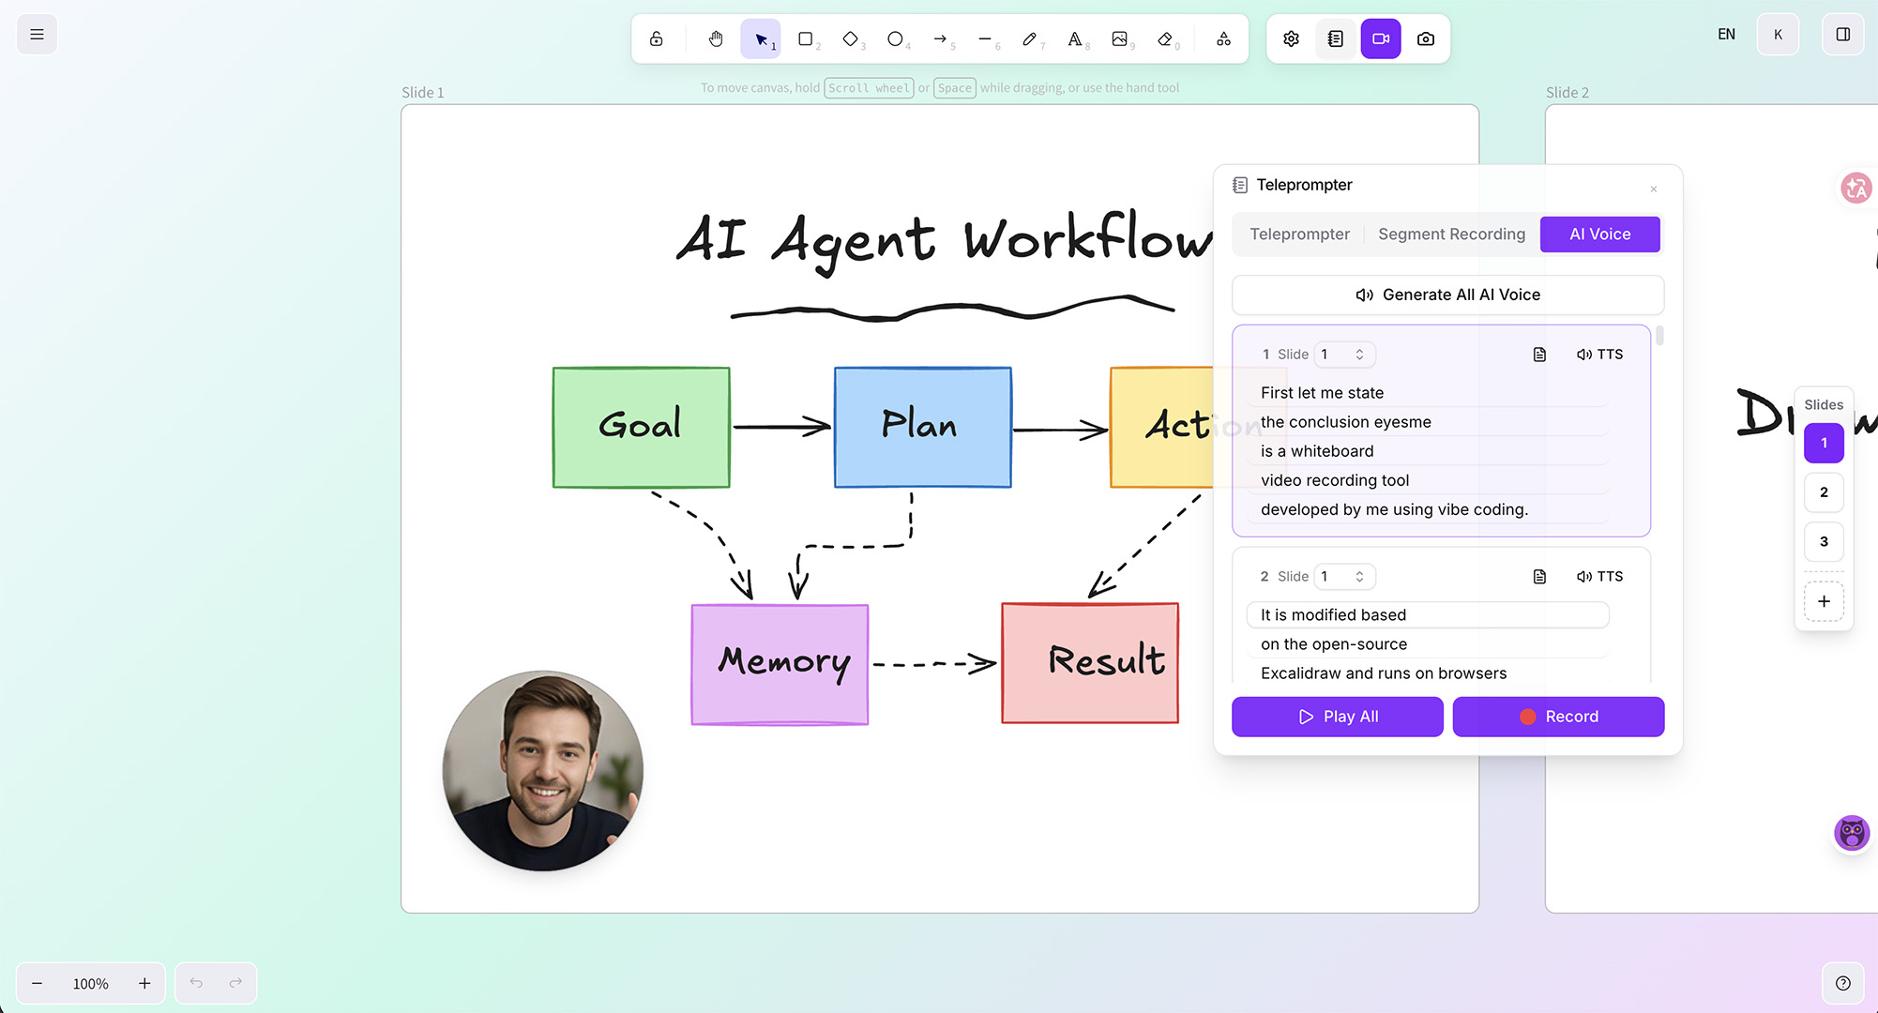Select the green Goal box
Image resolution: width=1878 pixels, height=1013 pixels.
coord(642,428)
